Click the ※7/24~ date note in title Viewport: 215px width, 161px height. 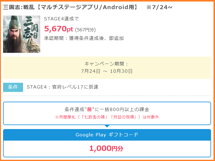(x=159, y=7)
